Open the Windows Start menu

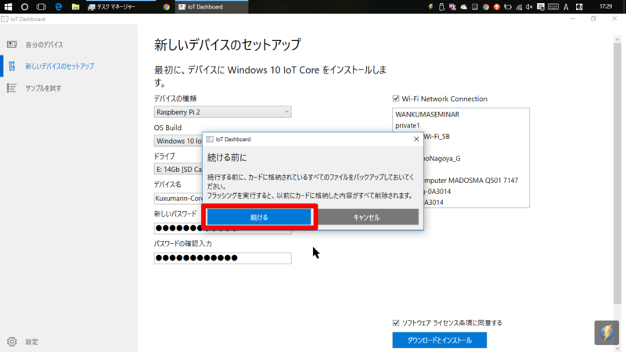[8, 6]
